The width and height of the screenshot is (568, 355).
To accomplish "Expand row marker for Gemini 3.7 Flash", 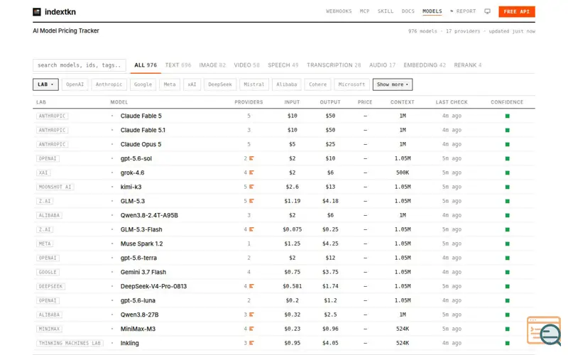I will (112, 272).
